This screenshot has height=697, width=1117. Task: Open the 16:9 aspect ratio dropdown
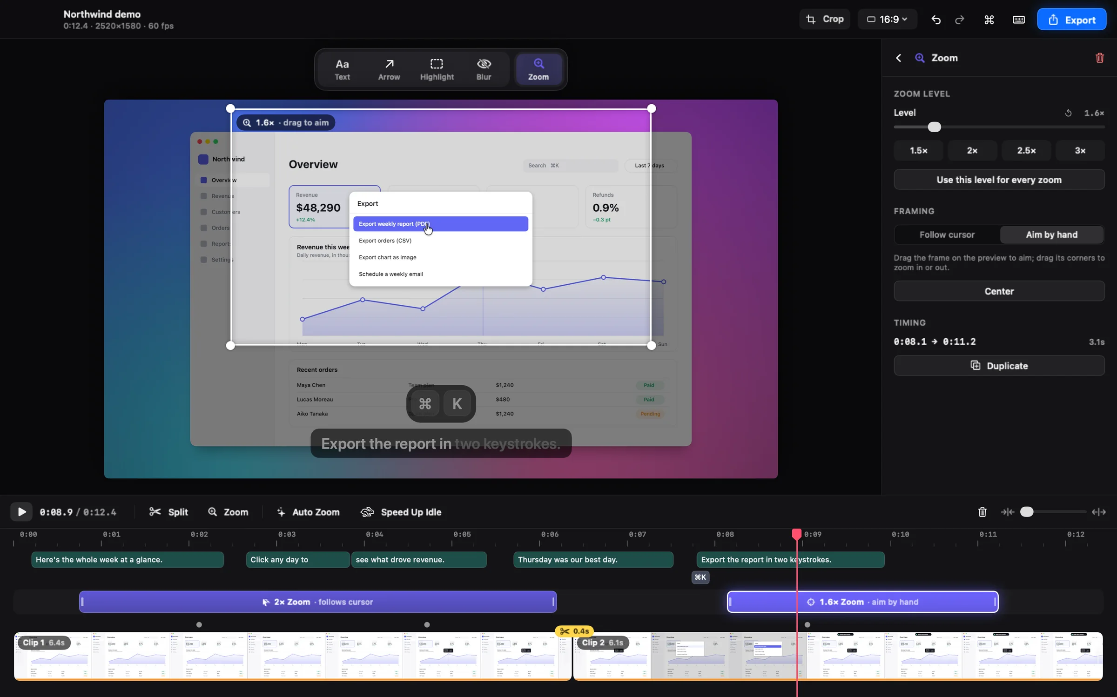point(887,19)
